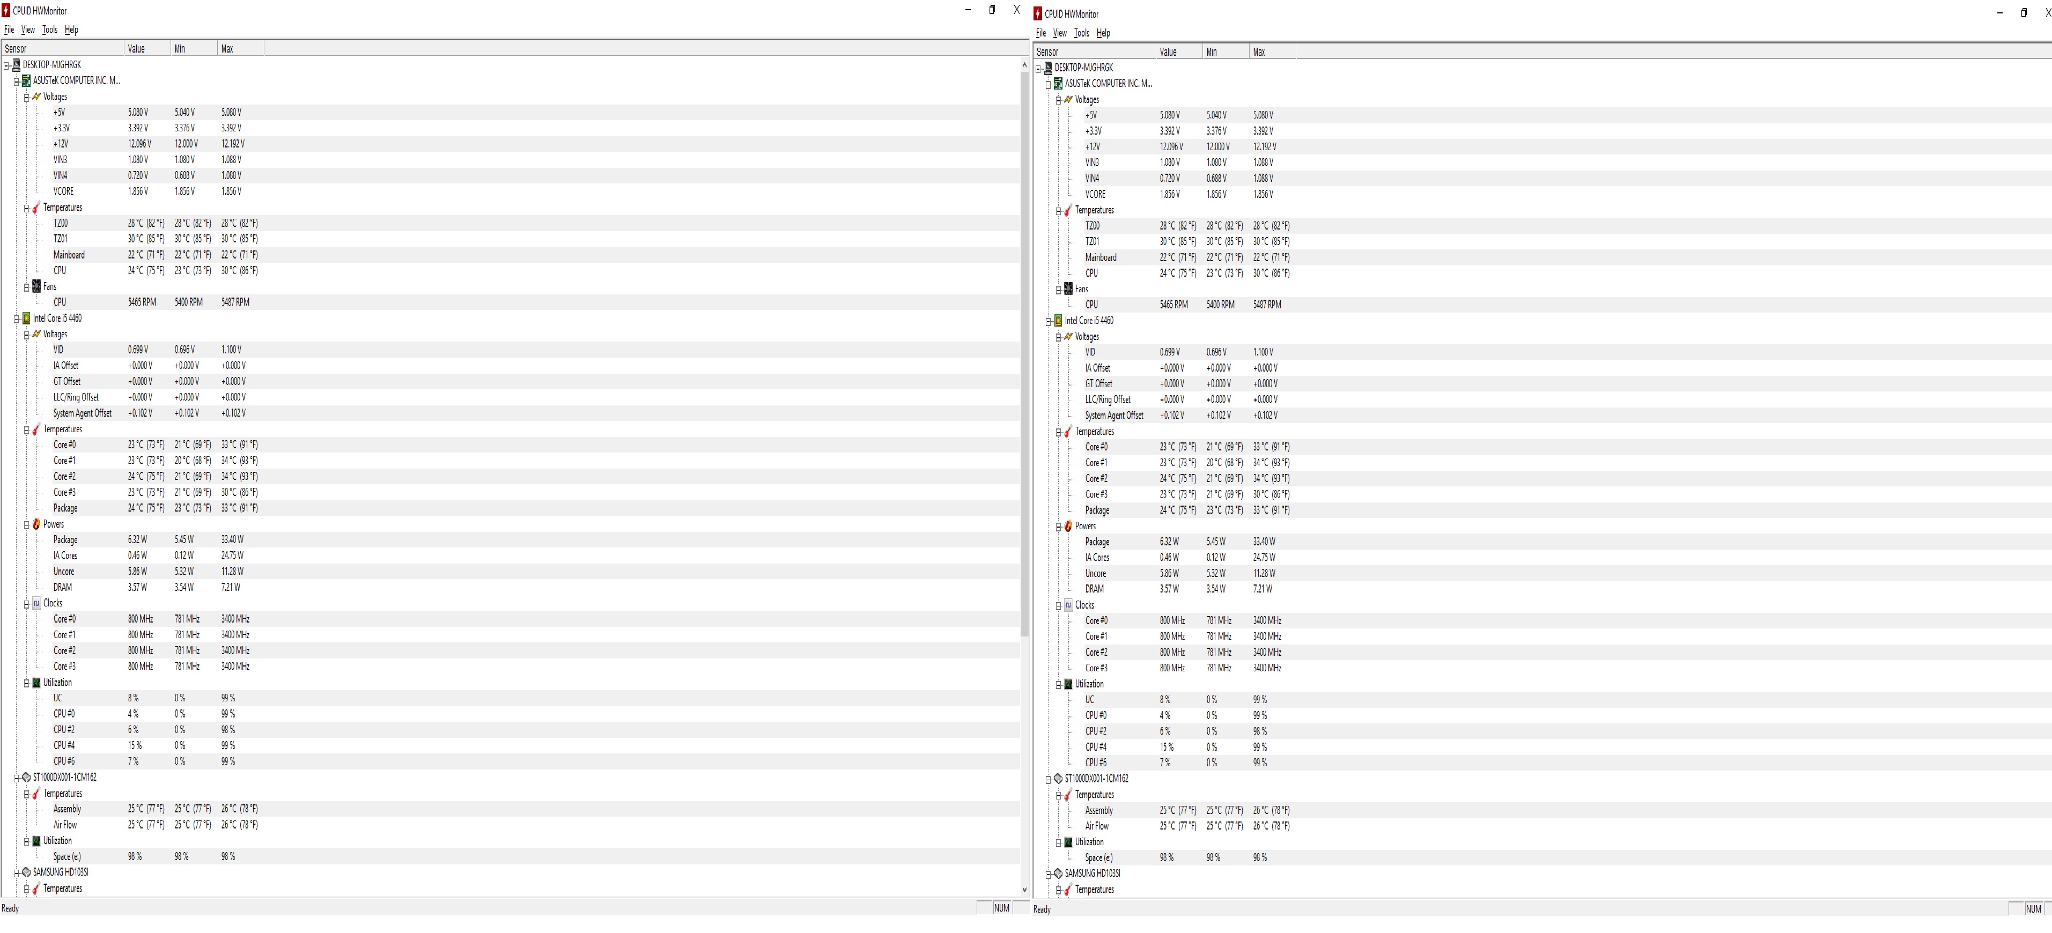
Task: Click the Value column header in right window
Action: click(1168, 52)
